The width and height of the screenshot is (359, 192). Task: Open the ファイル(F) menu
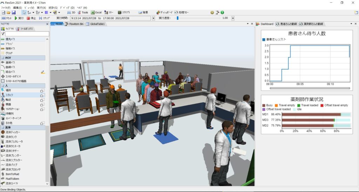tap(6, 8)
